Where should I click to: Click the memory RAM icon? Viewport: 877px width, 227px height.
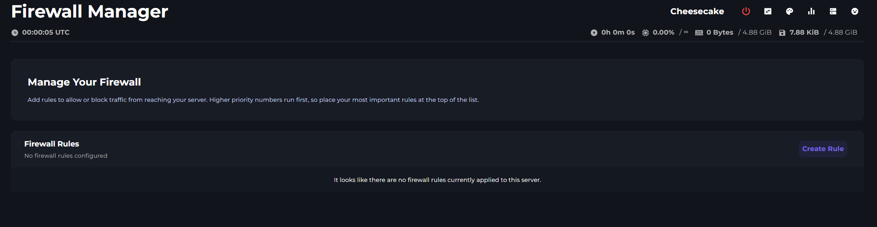(x=699, y=33)
